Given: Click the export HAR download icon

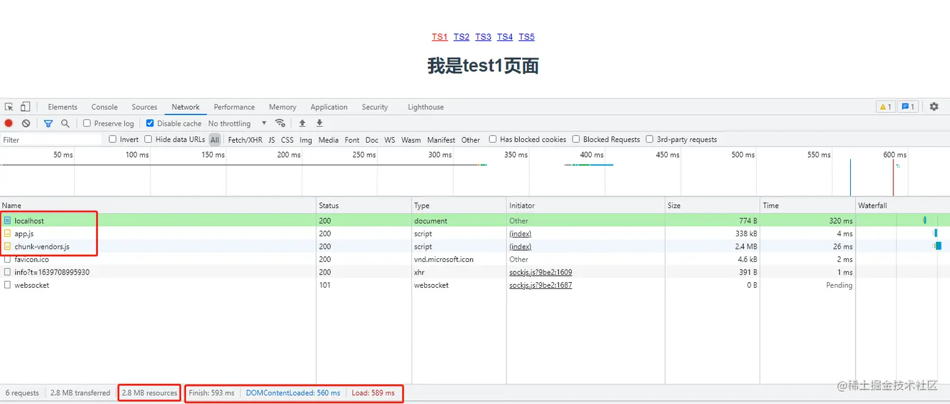Looking at the screenshot, I should pos(319,123).
